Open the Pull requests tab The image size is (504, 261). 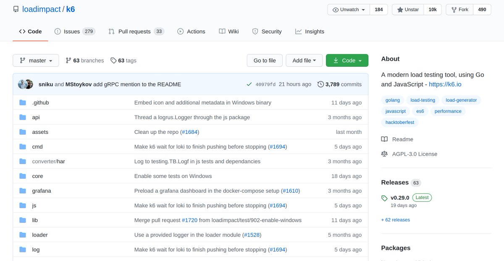[136, 31]
